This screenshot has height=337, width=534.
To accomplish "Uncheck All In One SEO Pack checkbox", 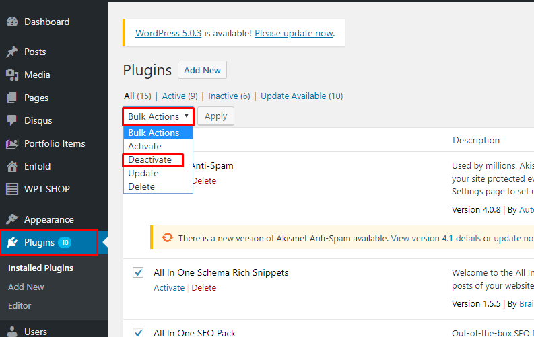I will point(138,332).
